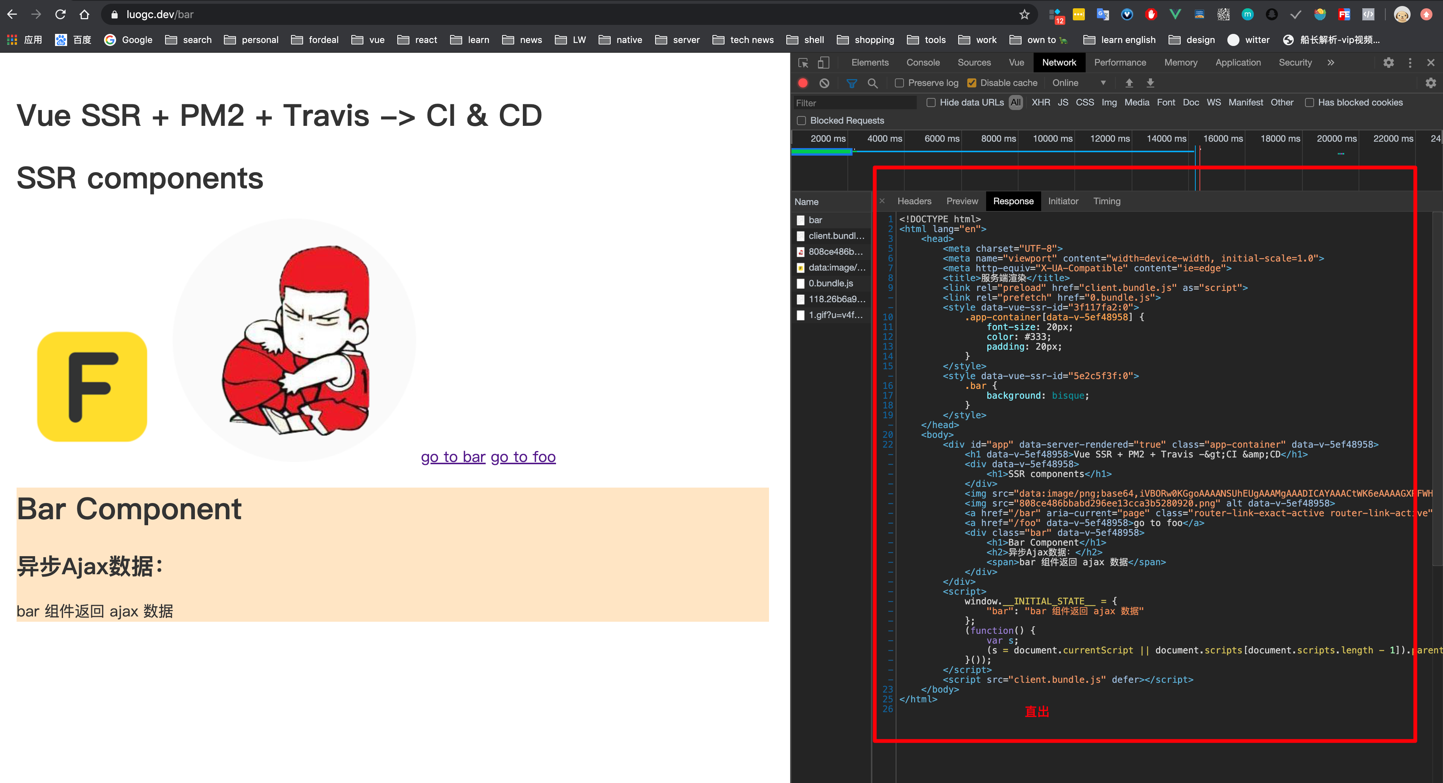Clear the network log
Image resolution: width=1443 pixels, height=783 pixels.
pyautogui.click(x=824, y=83)
